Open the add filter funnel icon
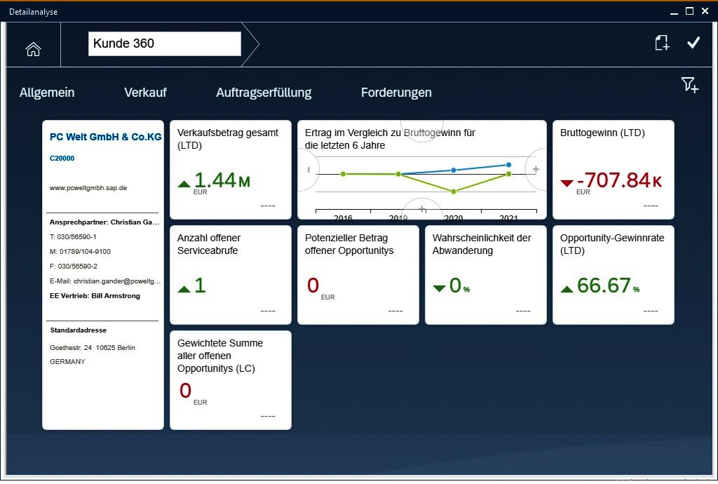This screenshot has height=484, width=718. coord(689,85)
